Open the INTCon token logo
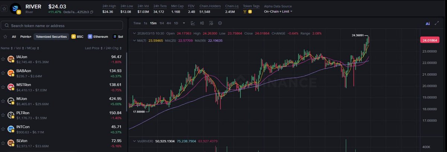Screen dimensions: 447x152 (x=11, y=129)
